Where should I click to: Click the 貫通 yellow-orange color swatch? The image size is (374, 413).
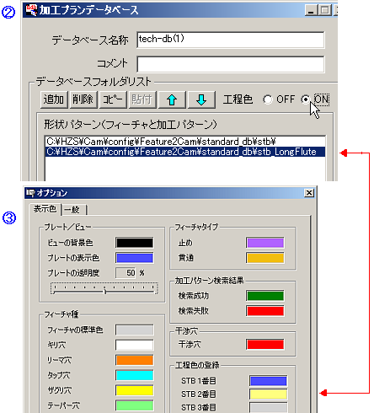[x=265, y=258]
